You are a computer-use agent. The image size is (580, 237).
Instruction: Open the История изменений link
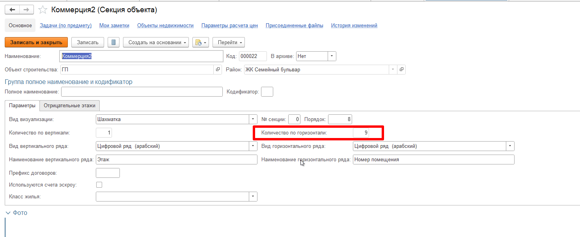[x=354, y=26]
